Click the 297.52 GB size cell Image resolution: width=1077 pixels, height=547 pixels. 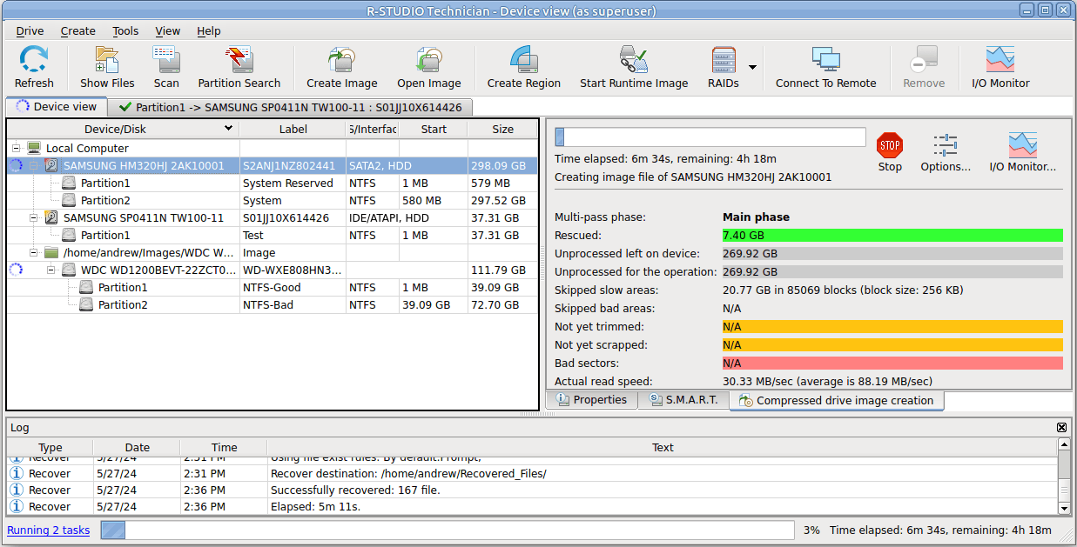[502, 200]
